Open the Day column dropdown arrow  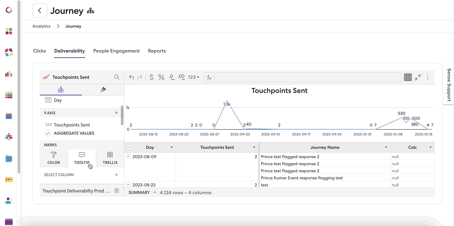pos(172,148)
